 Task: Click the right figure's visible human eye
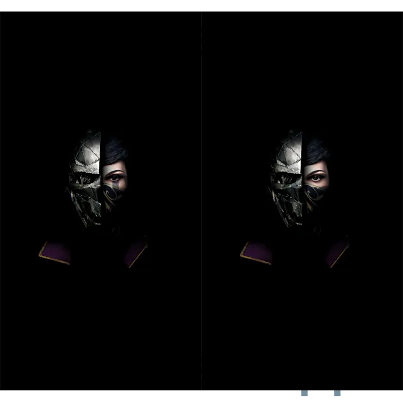coord(315,177)
